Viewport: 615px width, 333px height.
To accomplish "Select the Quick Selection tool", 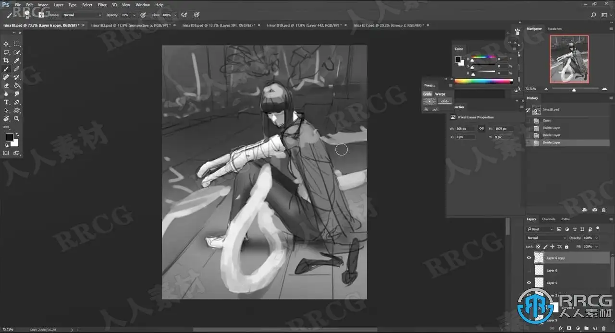I will pyautogui.click(x=17, y=52).
